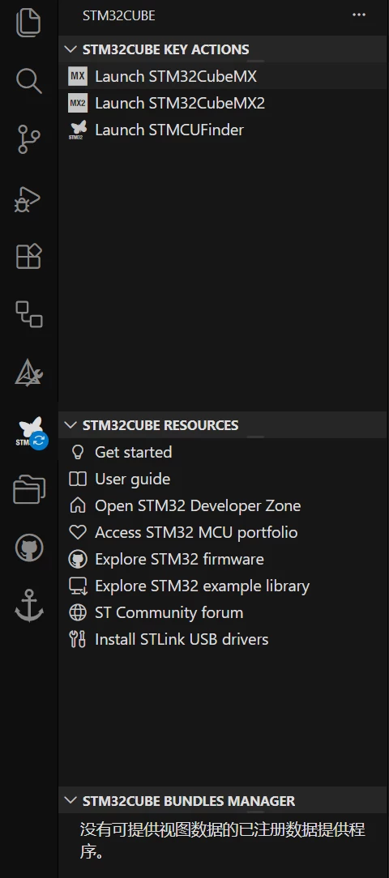
Task: Click the Chinese no-data-provider message
Action: (223, 841)
